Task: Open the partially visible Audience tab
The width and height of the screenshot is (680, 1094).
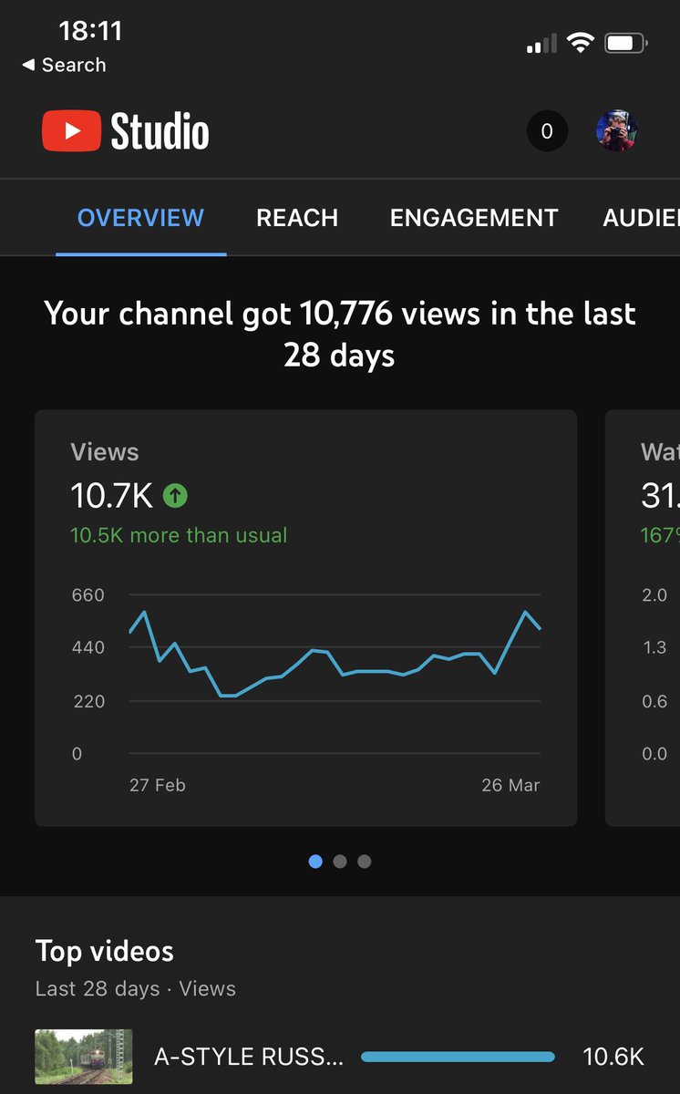Action: pos(642,218)
